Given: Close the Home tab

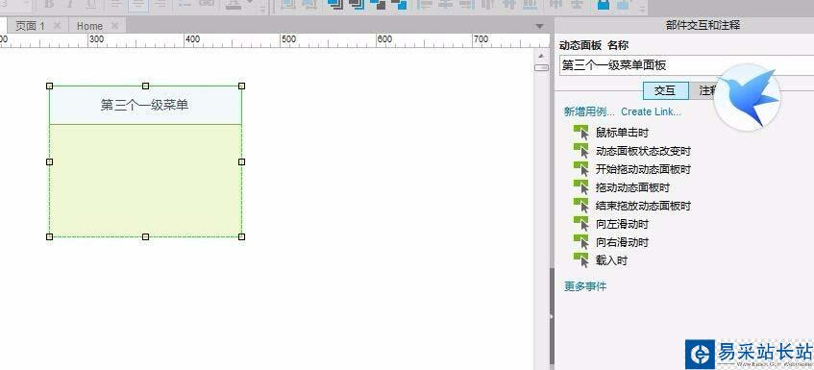Looking at the screenshot, I should tap(114, 25).
